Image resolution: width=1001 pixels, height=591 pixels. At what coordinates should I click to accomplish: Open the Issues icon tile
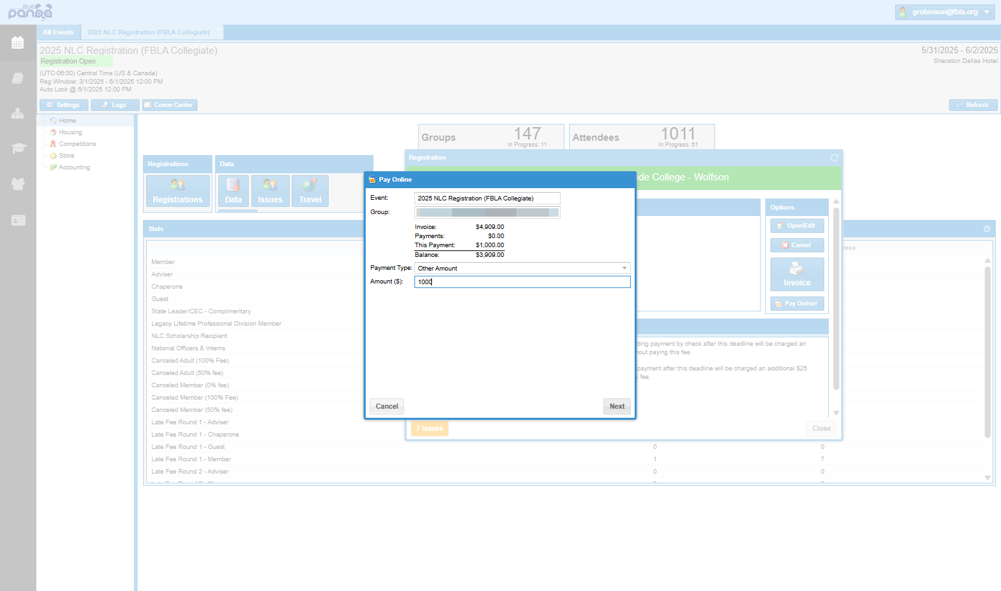pyautogui.click(x=270, y=191)
